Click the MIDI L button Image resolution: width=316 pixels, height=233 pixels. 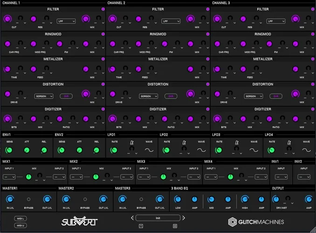(20, 218)
